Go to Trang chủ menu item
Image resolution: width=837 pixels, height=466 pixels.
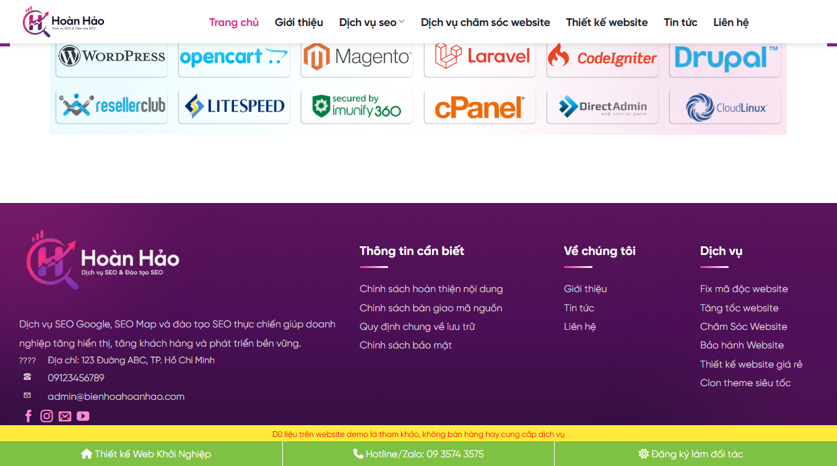(234, 22)
